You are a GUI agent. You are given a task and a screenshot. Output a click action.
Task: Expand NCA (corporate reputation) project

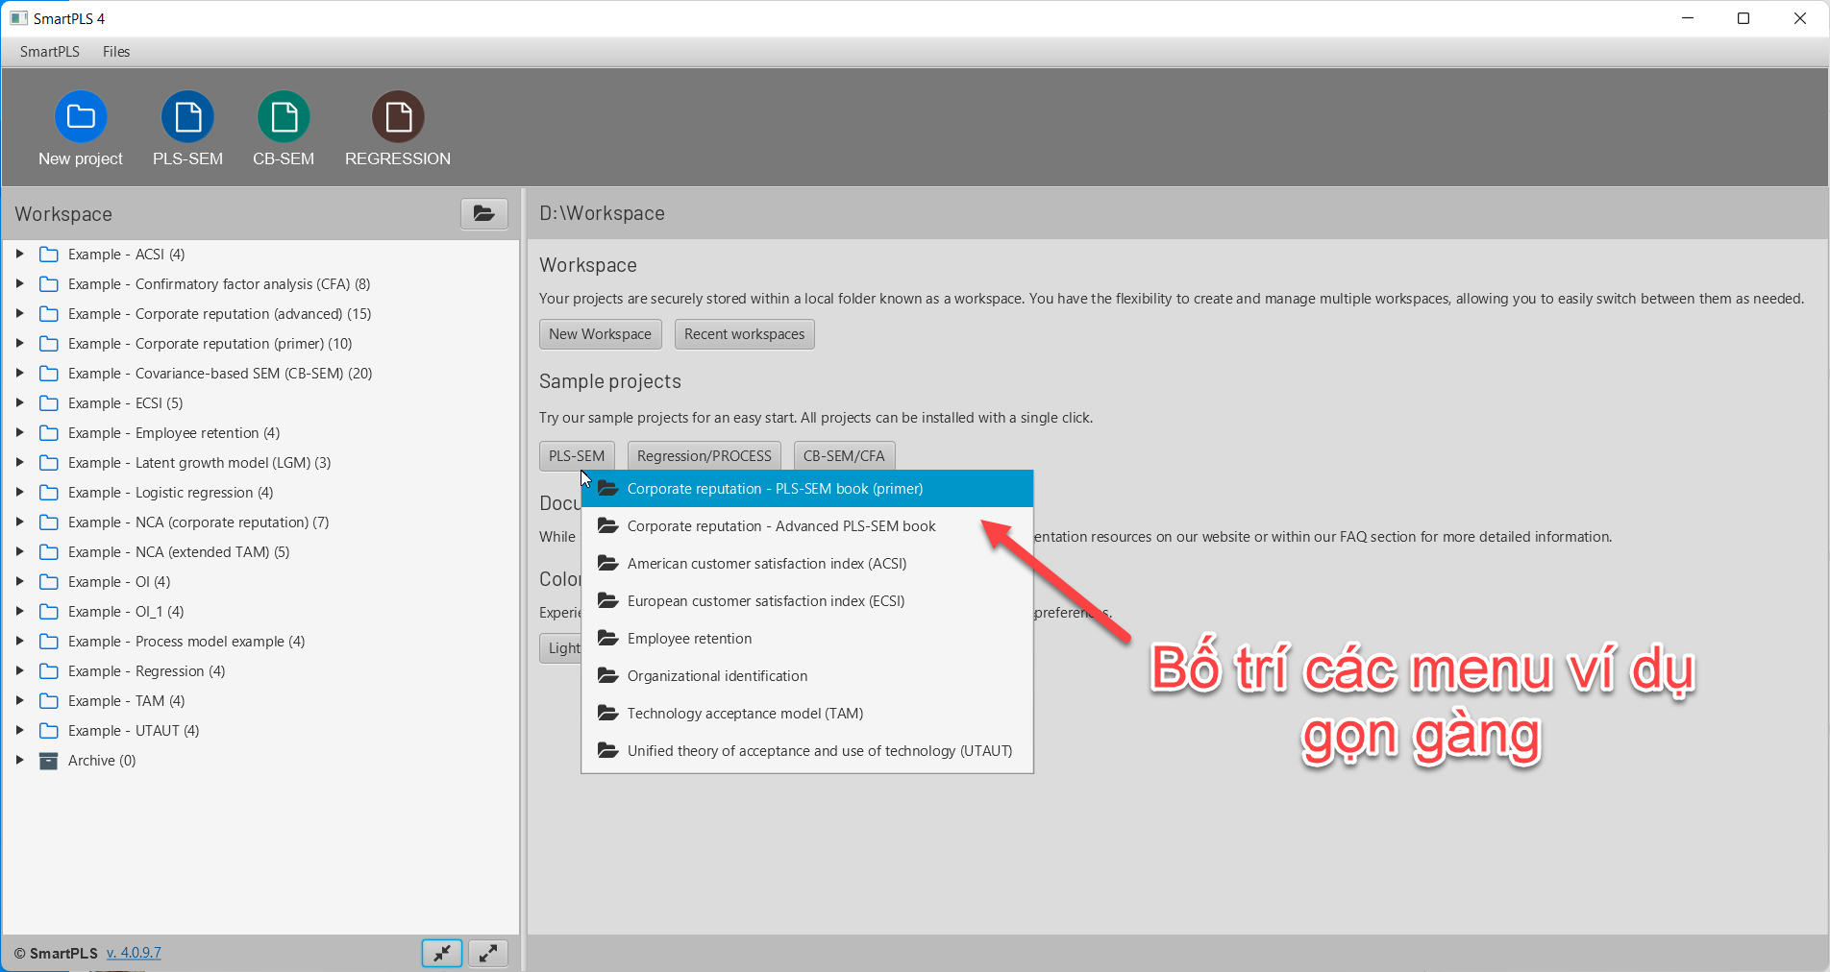pyautogui.click(x=19, y=522)
